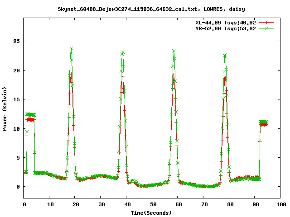Viewport: 290px width, 217px height.
Task: Click x-axis tick label 20
Action: pos(76,204)
